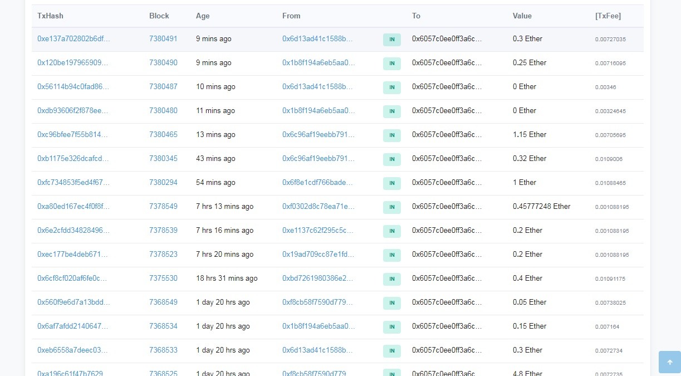Open sender address 0xf0302d8c78ea71e...
Image resolution: width=681 pixels, height=376 pixels.
coord(319,207)
